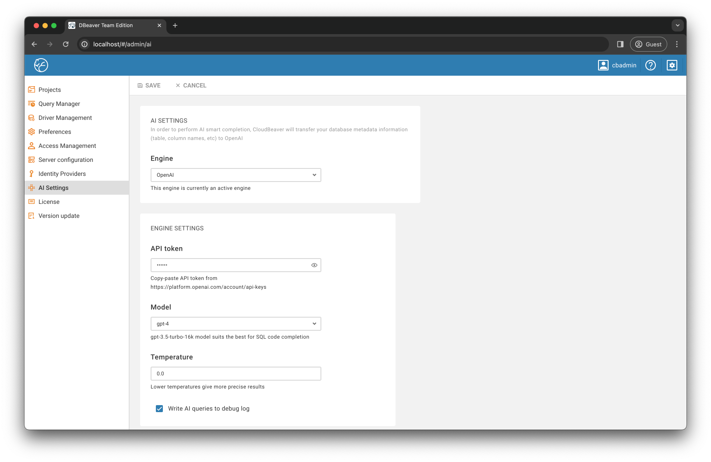Click the cbadmin user avatar icon
The width and height of the screenshot is (711, 462).
point(603,65)
